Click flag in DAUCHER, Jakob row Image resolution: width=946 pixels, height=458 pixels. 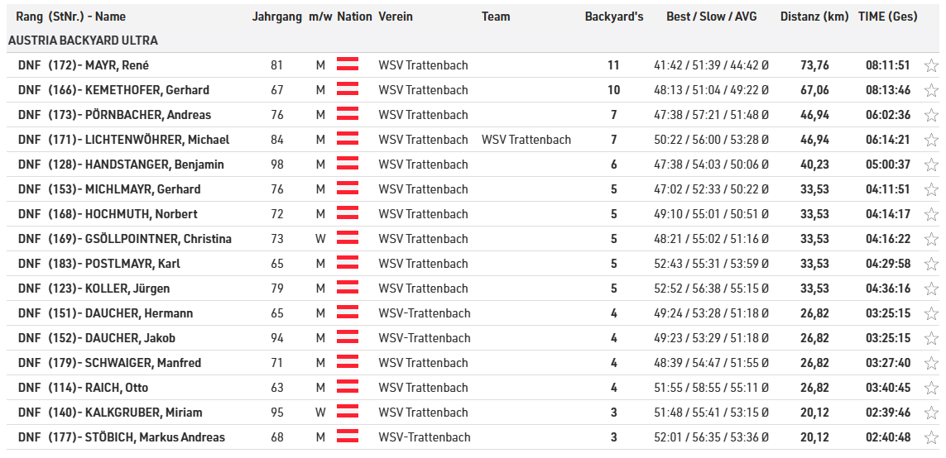(x=348, y=336)
